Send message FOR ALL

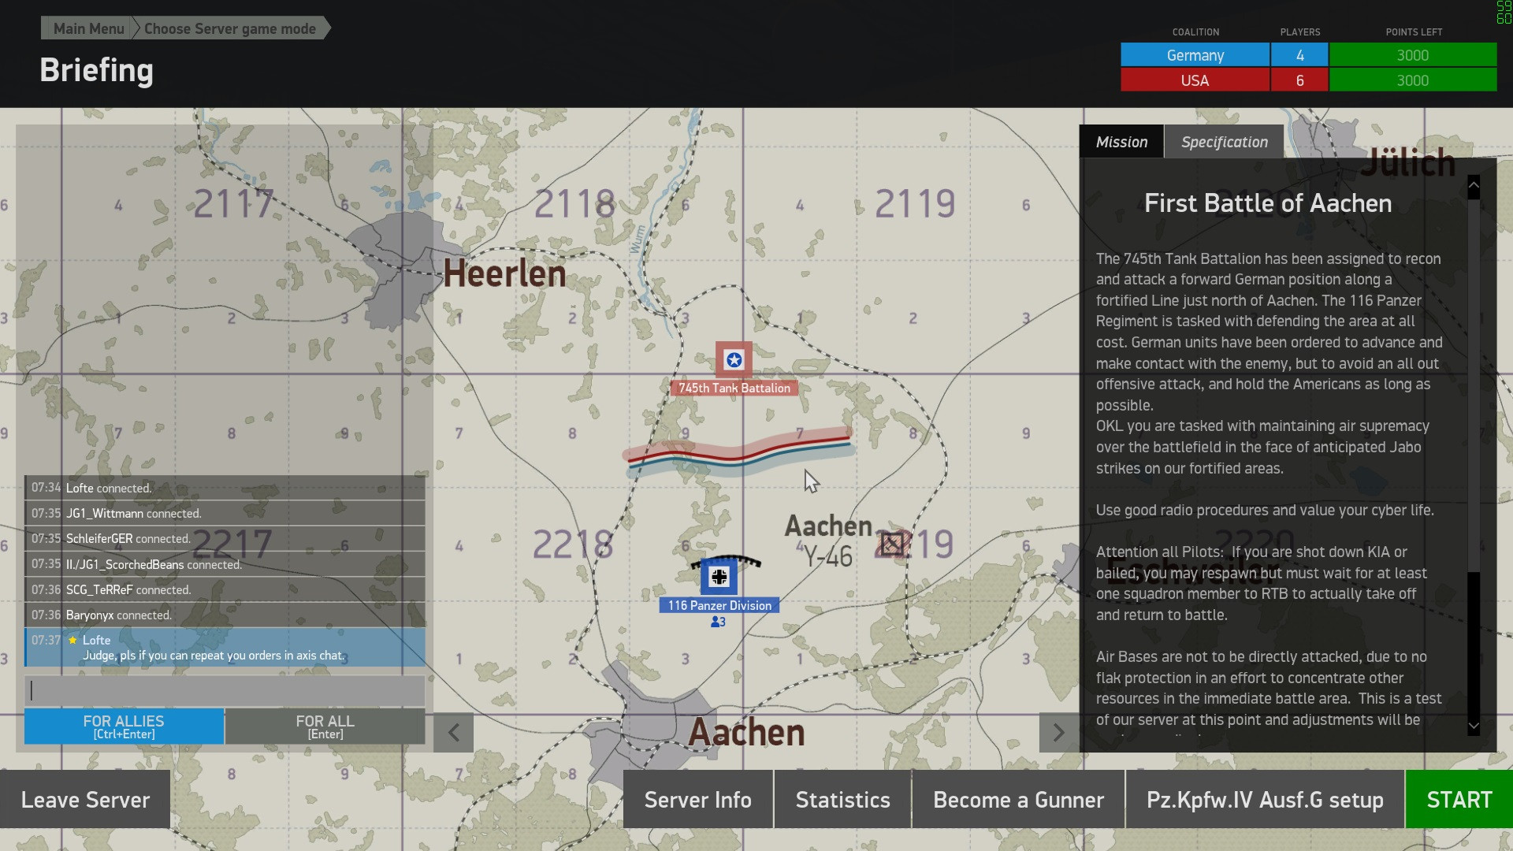(325, 726)
